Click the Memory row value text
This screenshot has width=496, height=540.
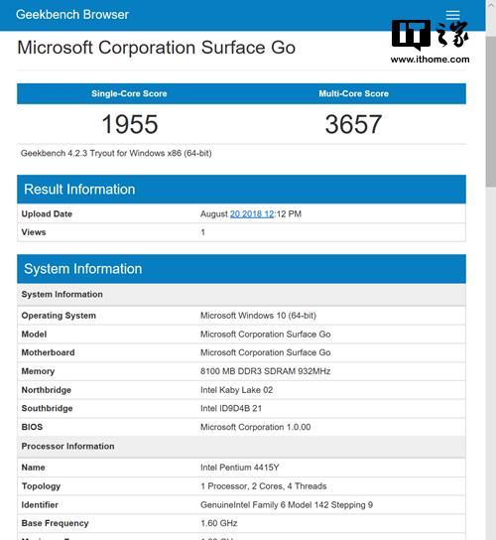(266, 371)
